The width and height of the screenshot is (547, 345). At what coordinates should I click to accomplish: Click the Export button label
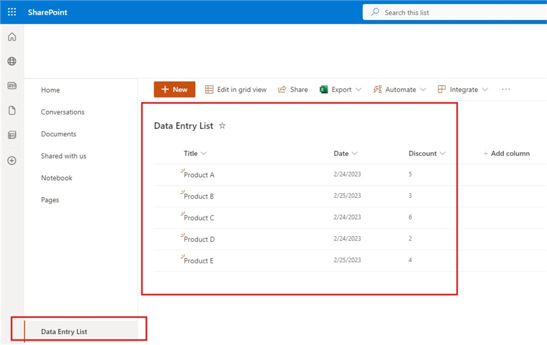(x=342, y=89)
